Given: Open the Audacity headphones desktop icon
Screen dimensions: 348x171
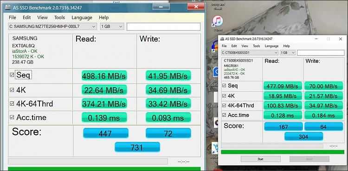Looking at the screenshot, I should pos(214,47).
